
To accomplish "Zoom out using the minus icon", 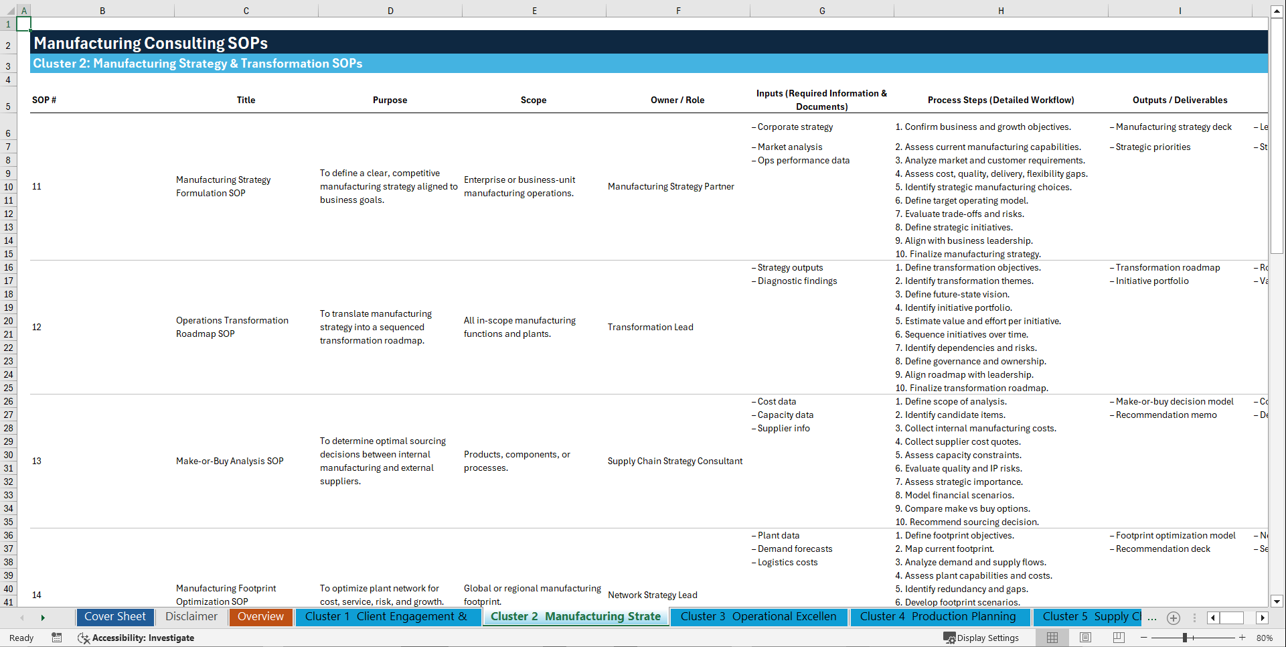I will point(1143,638).
